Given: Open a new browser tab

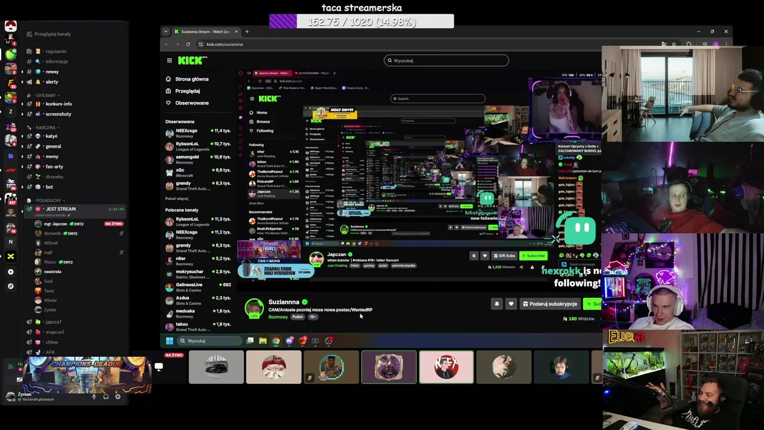Looking at the screenshot, I should [247, 32].
